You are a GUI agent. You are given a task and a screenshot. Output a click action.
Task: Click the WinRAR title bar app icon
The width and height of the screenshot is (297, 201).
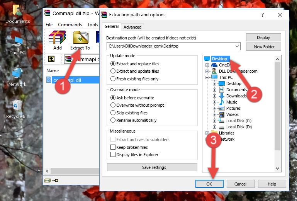point(47,13)
